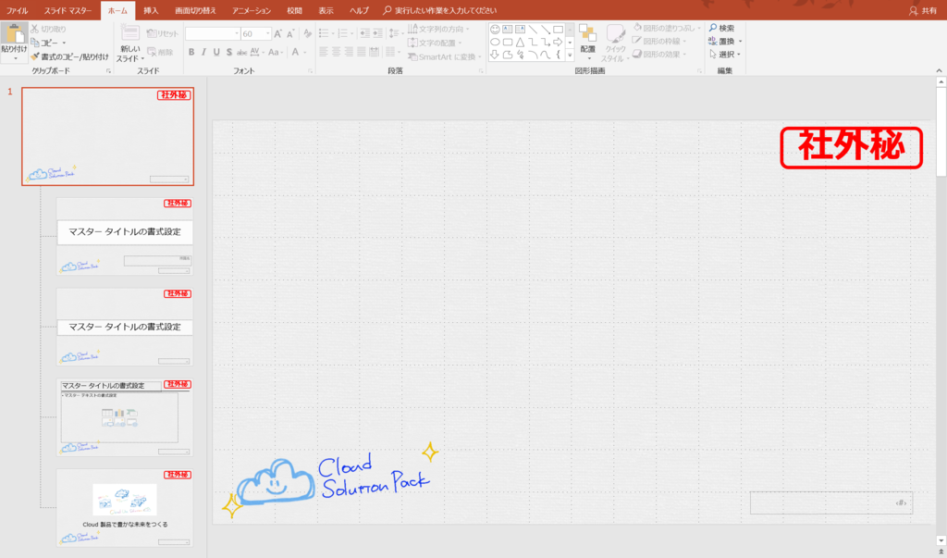Select the oval shape in gallery
Viewport: 947px width, 558px height.
click(x=495, y=43)
